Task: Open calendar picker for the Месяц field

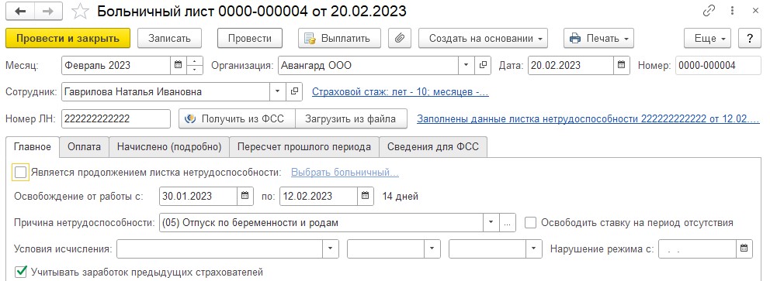Action: [x=179, y=65]
